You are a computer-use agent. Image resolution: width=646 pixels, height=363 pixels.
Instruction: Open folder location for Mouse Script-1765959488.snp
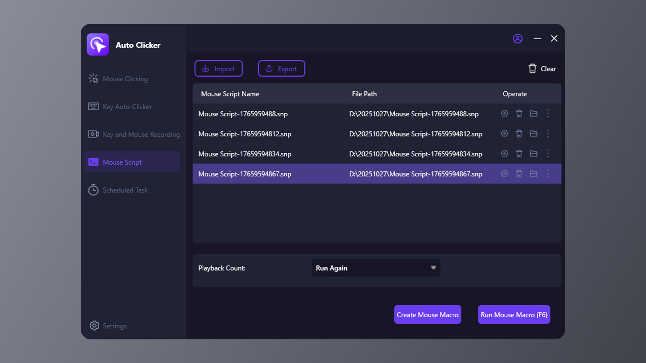pyautogui.click(x=533, y=114)
